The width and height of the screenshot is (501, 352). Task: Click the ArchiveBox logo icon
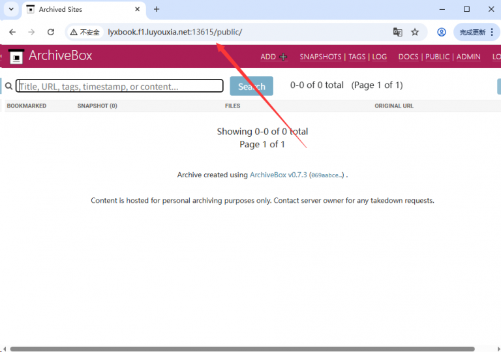click(x=16, y=56)
